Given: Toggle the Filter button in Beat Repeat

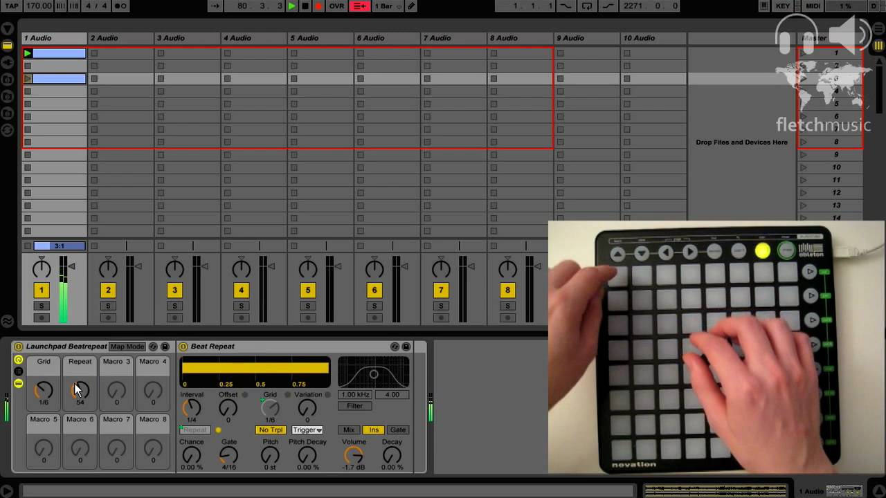Looking at the screenshot, I should coord(354,406).
